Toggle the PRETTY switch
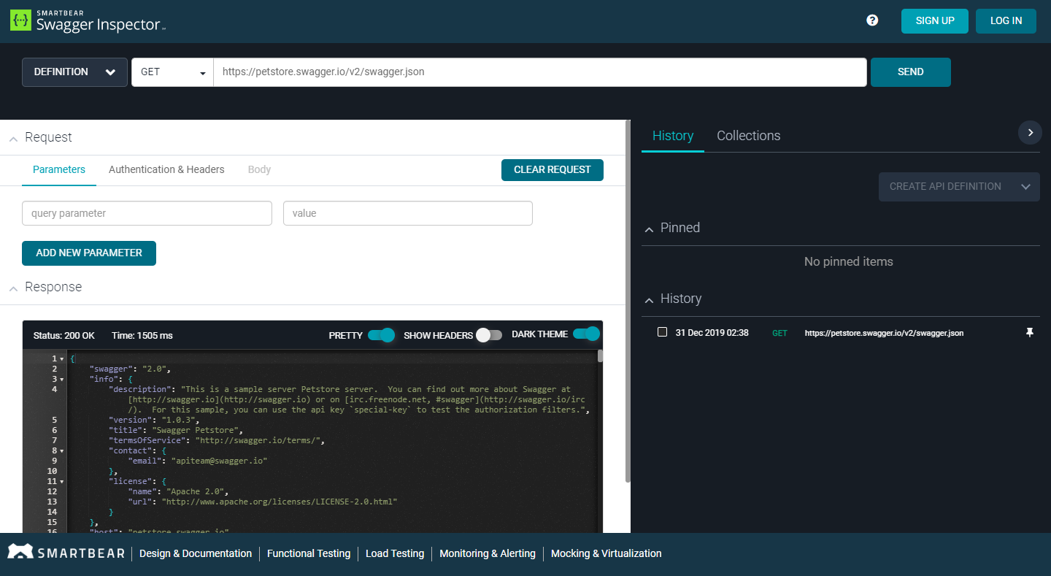Screen dimensions: 1051x576 [381, 335]
